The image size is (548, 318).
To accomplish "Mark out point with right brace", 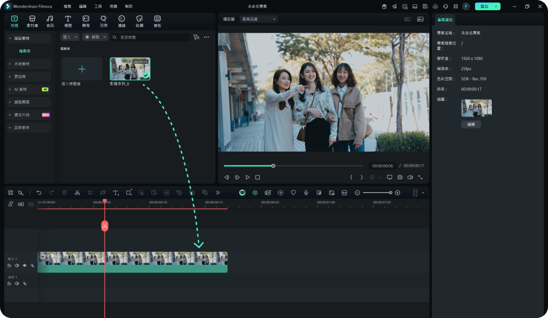I will pos(362,177).
